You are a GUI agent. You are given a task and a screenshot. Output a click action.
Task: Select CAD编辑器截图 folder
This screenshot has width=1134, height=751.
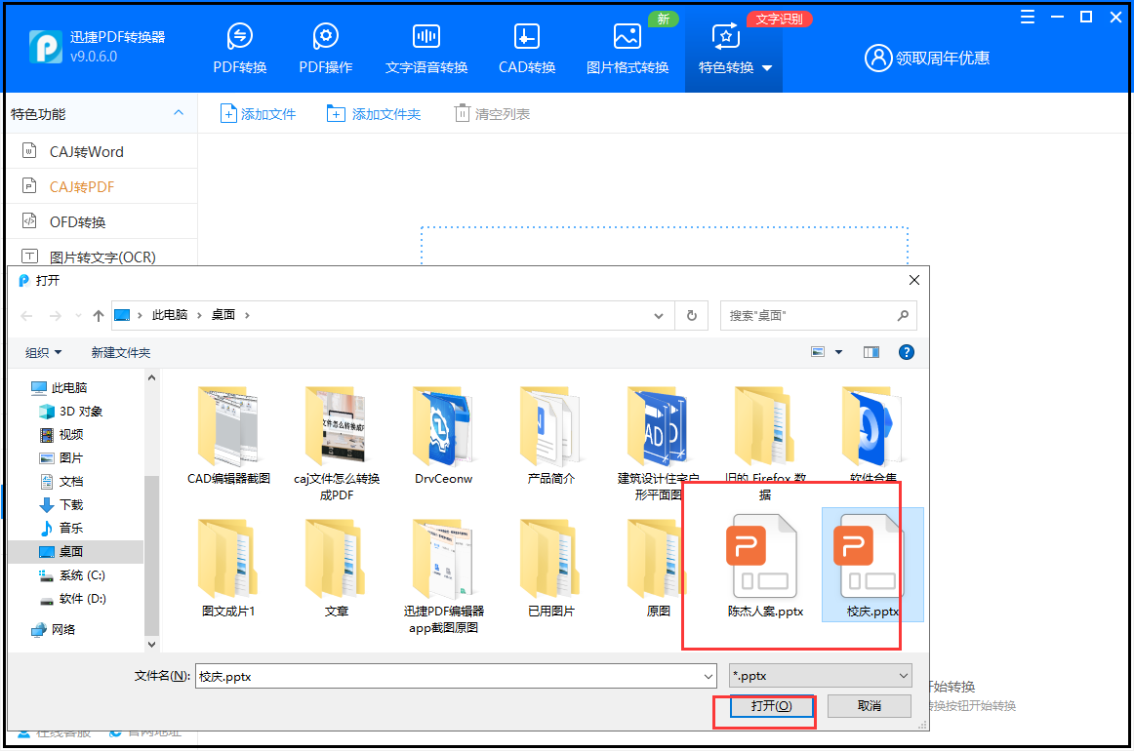tap(228, 437)
